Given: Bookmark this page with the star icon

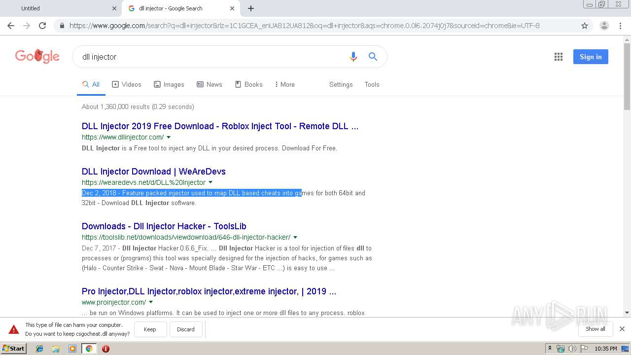Looking at the screenshot, I should coord(585,26).
